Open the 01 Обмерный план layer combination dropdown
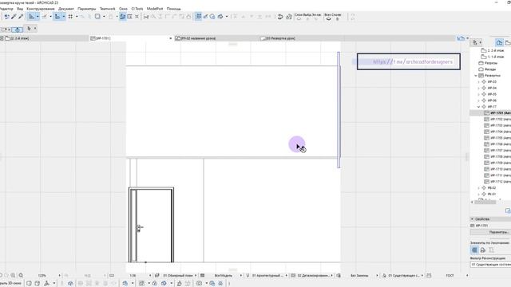 pyautogui.click(x=196, y=275)
